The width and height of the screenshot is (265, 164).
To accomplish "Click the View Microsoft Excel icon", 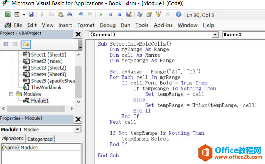I will 8,14.
